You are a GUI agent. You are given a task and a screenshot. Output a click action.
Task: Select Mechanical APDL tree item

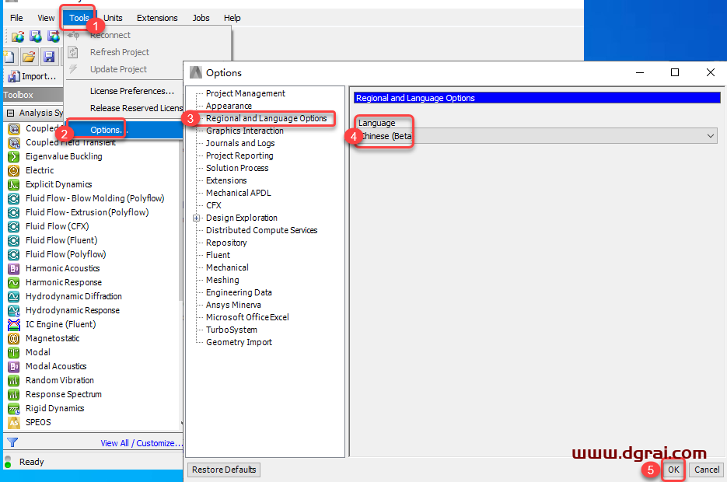point(238,193)
